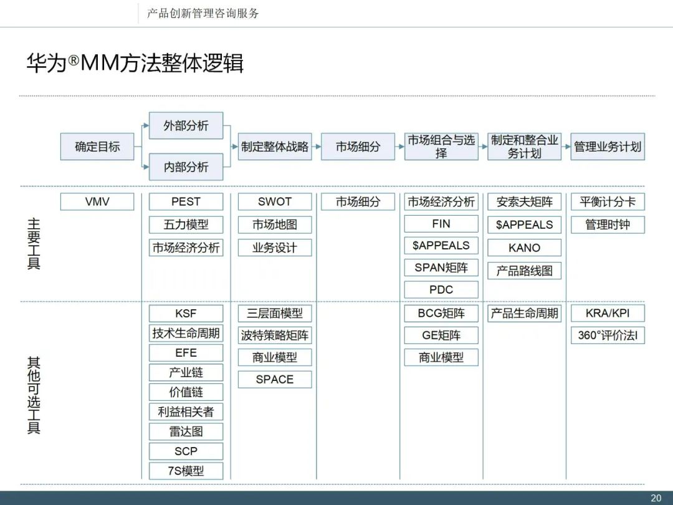Select the 雷达图 tool box

(x=186, y=431)
